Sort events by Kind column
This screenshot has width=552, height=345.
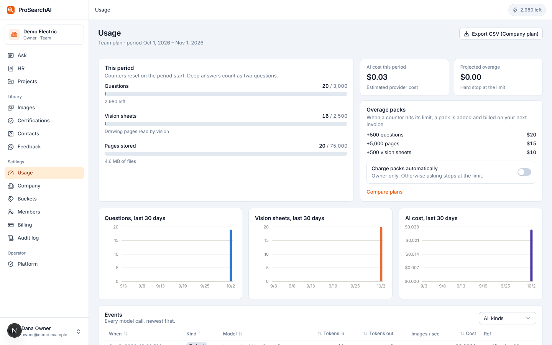(194, 334)
